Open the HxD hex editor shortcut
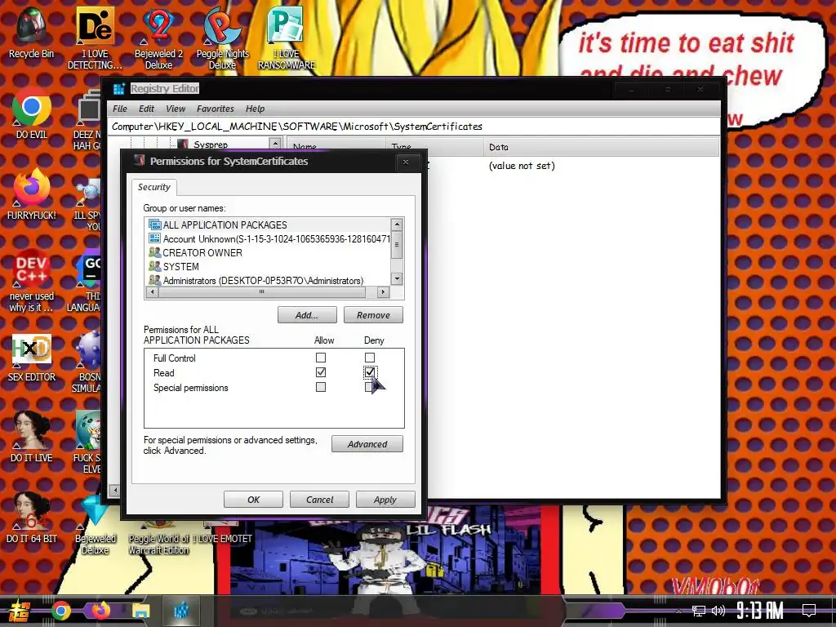The image size is (836, 627). pyautogui.click(x=31, y=356)
